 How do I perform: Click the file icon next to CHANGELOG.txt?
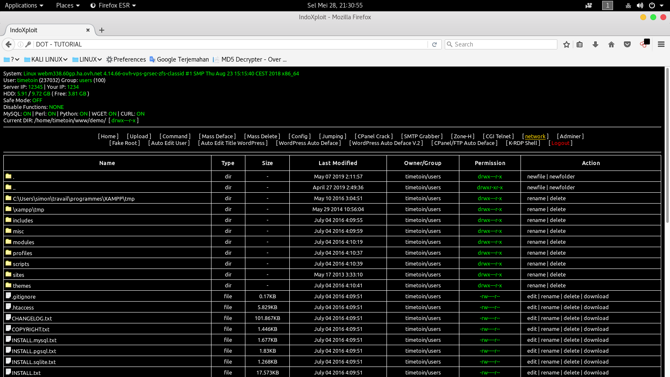[8, 318]
